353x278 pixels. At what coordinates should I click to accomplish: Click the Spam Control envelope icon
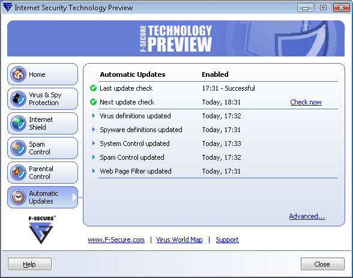[18, 148]
